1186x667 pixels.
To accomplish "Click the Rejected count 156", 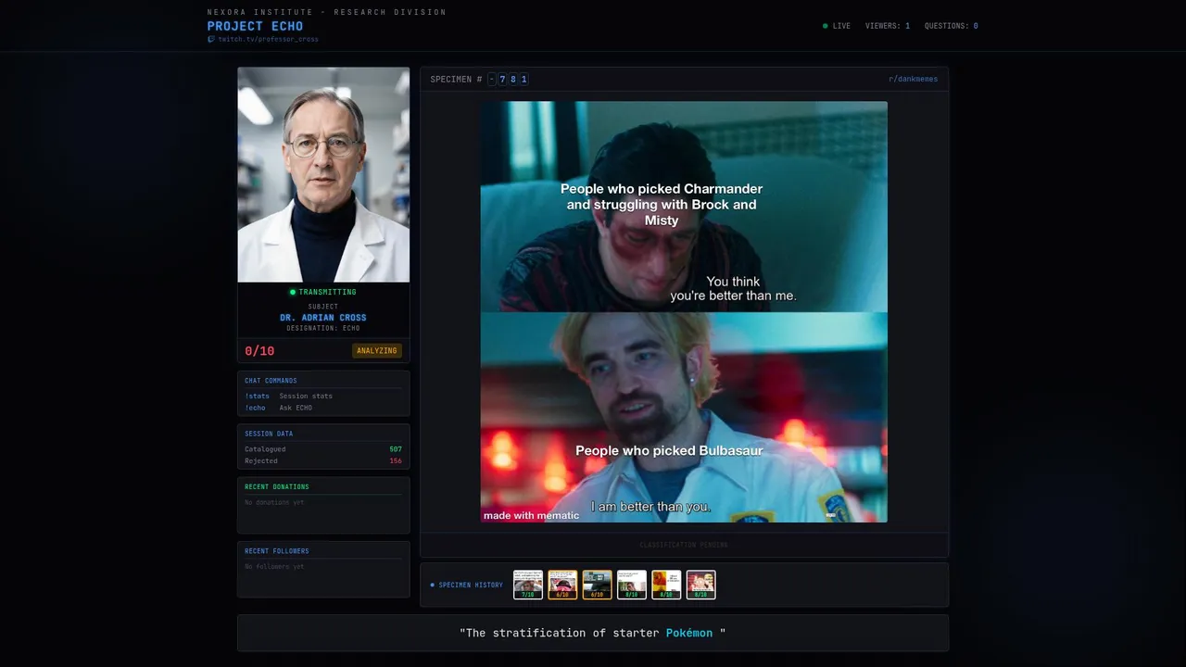I will pos(396,460).
